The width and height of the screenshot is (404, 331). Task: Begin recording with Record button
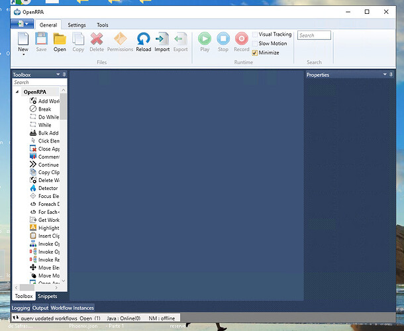[242, 42]
